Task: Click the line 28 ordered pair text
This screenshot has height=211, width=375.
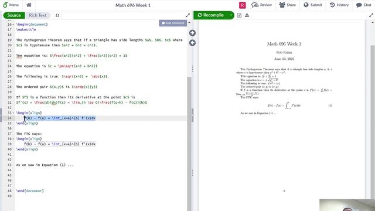Action: pos(57,87)
